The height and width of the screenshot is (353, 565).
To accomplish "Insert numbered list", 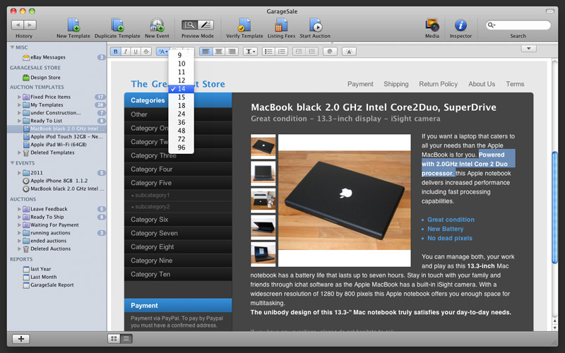I will tap(281, 52).
